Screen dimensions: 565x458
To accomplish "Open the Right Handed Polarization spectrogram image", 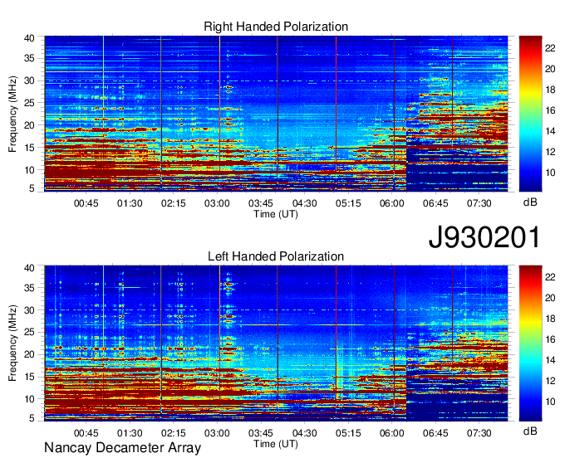I will (276, 114).
